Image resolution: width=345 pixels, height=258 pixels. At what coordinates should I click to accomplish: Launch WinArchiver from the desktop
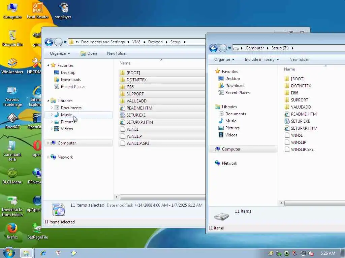tap(12, 66)
